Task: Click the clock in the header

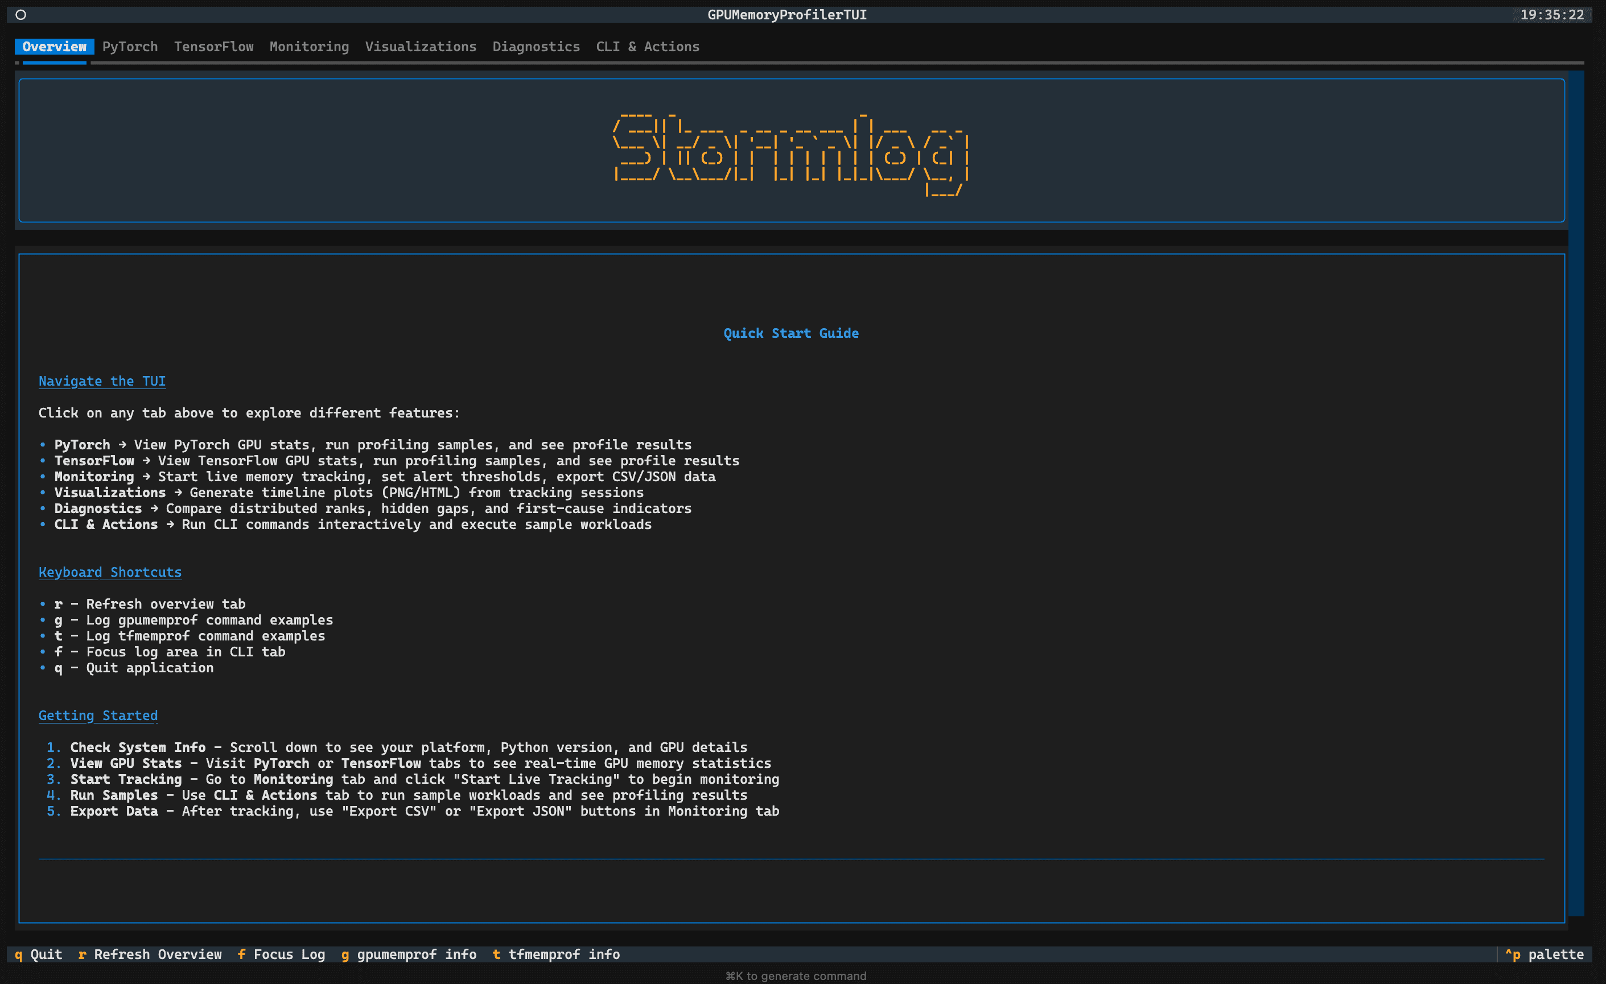Action: 1551,14
